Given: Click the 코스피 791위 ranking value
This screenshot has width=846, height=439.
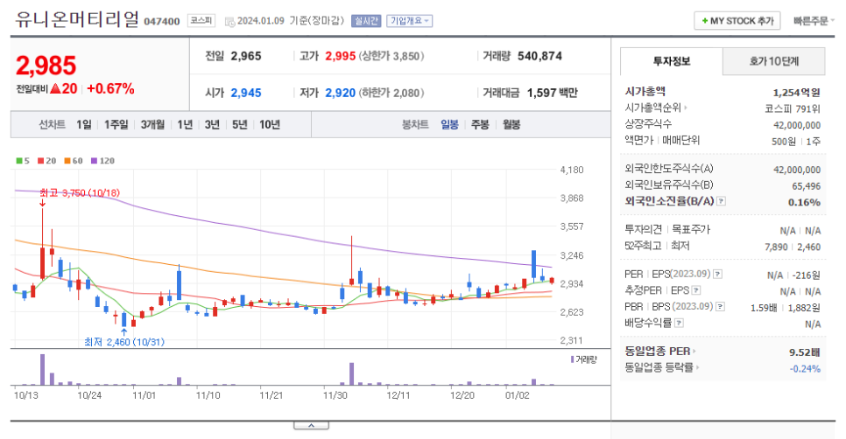Looking at the screenshot, I should [x=793, y=108].
